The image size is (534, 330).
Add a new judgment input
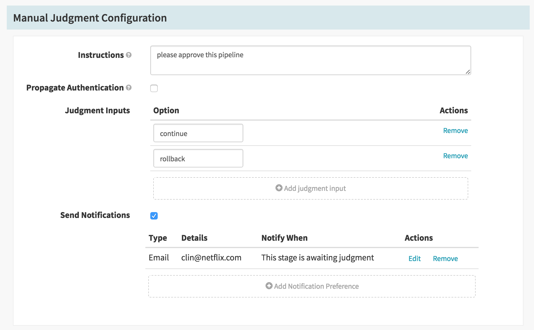311,188
